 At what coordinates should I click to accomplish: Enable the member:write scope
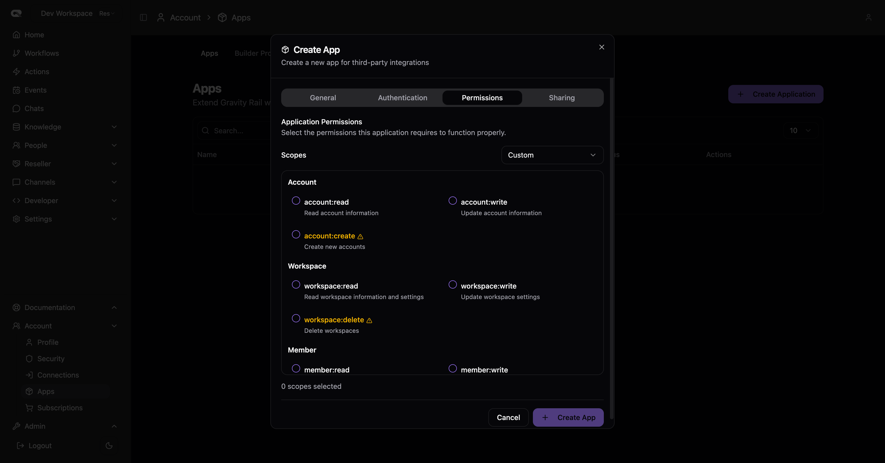click(x=452, y=368)
